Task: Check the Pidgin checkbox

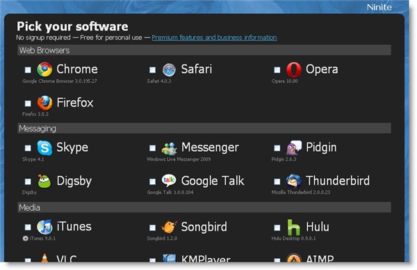Action: click(x=277, y=148)
